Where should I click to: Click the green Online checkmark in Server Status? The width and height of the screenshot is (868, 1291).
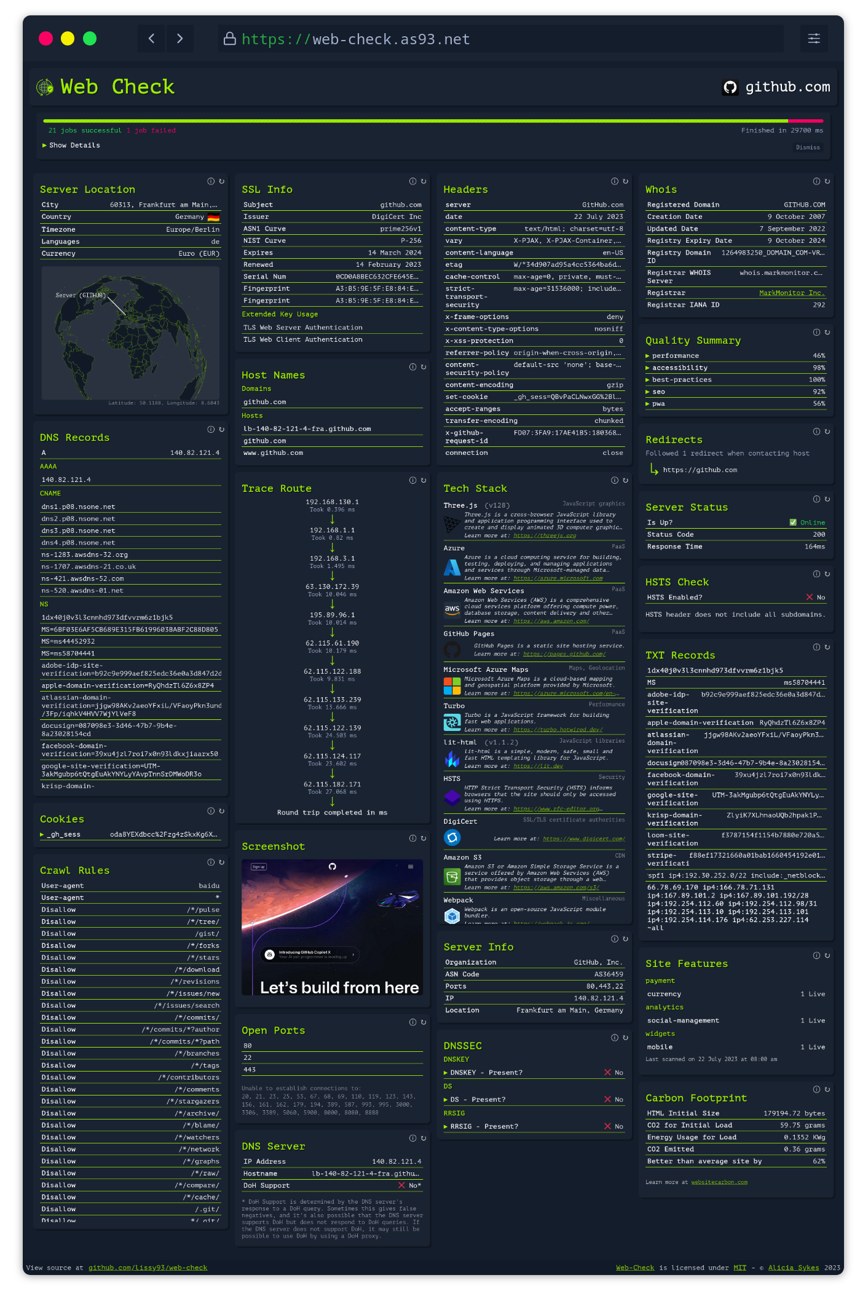pos(793,523)
